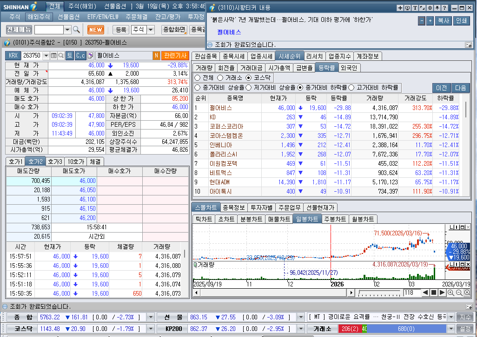The height and width of the screenshot is (337, 477).
Task: Select 종가대비 상승률 radio button
Action: click(x=198, y=88)
